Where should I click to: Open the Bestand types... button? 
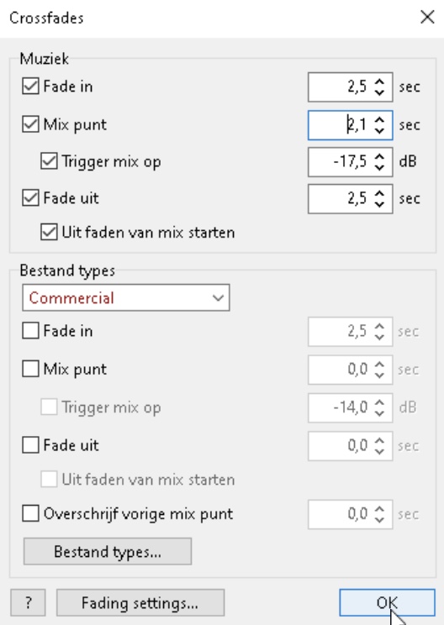(108, 551)
